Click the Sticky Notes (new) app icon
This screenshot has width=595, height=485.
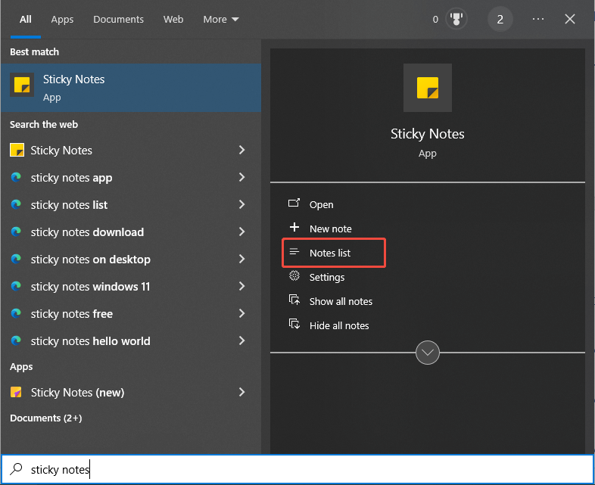[x=17, y=392]
